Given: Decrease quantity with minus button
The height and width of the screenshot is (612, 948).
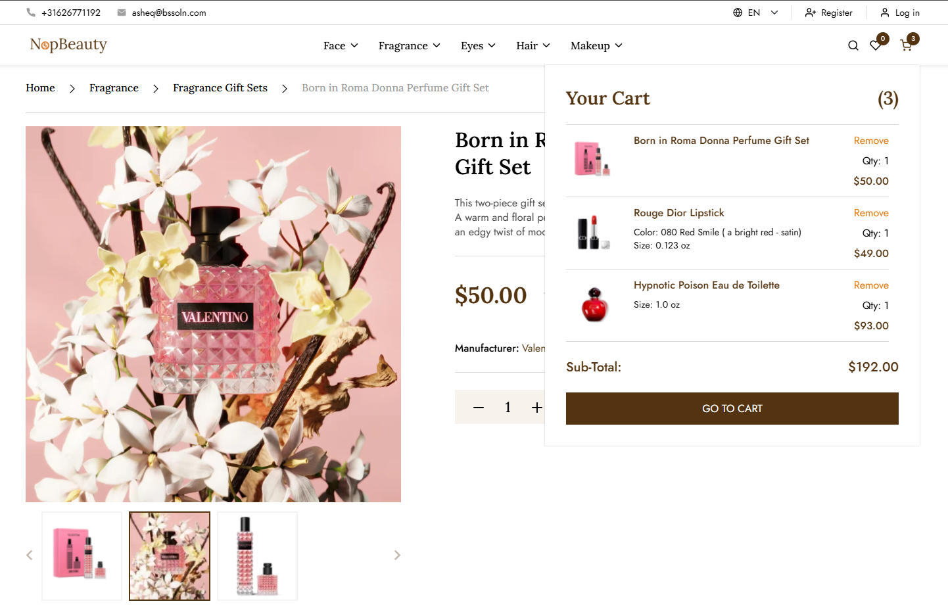Looking at the screenshot, I should point(479,408).
